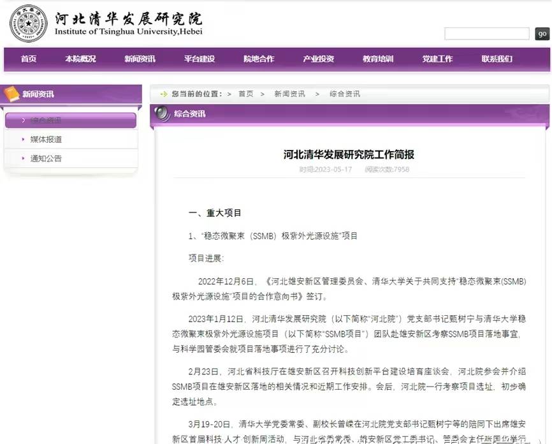This screenshot has height=444, width=552.
Task: Go to 联系我们 page
Action: click(x=497, y=59)
